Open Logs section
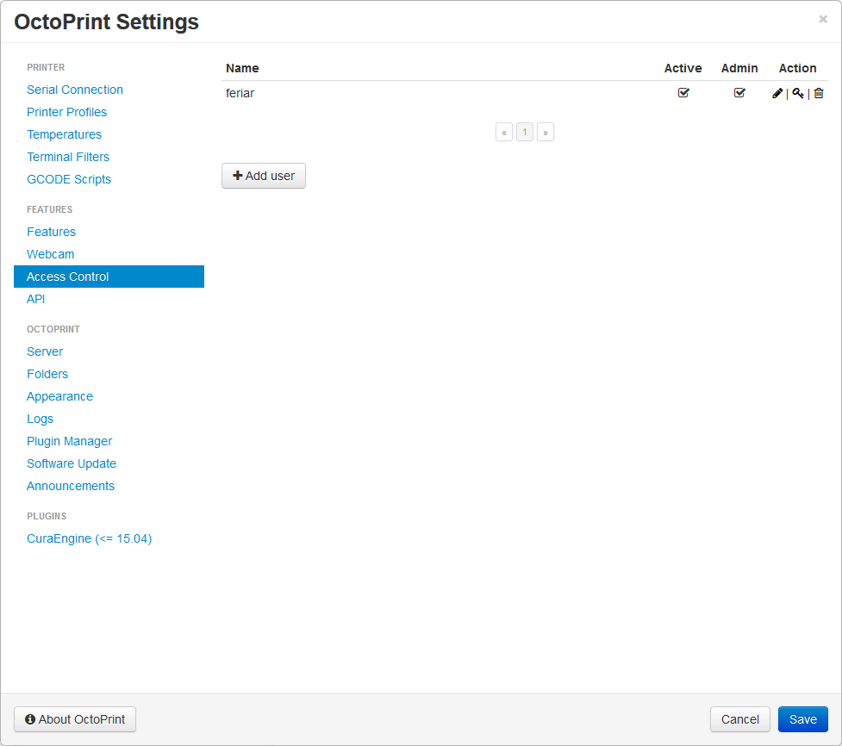This screenshot has height=746, width=842. [x=41, y=419]
